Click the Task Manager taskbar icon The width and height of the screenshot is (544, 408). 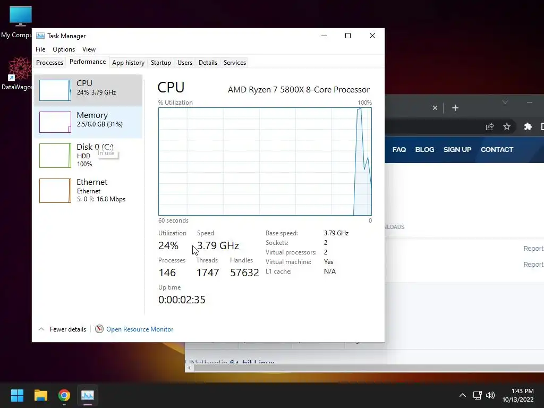(88, 395)
